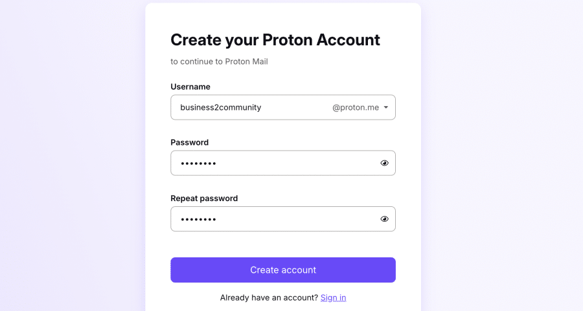The width and height of the screenshot is (583, 311).
Task: Click the masked dots in Repeat password
Action: (x=198, y=220)
